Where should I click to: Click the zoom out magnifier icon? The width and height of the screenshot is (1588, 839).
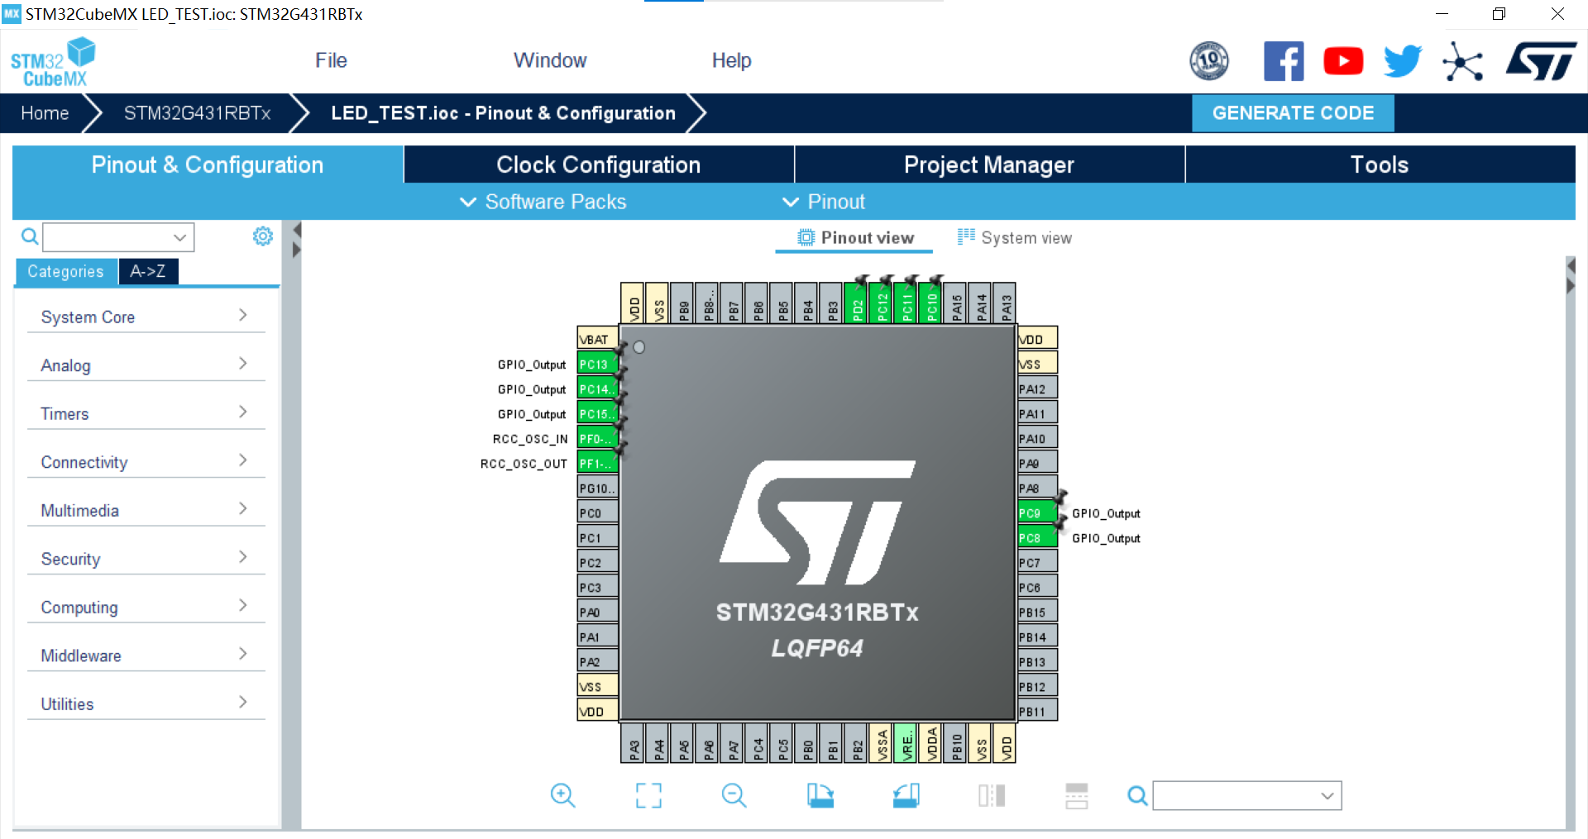pyautogui.click(x=734, y=795)
